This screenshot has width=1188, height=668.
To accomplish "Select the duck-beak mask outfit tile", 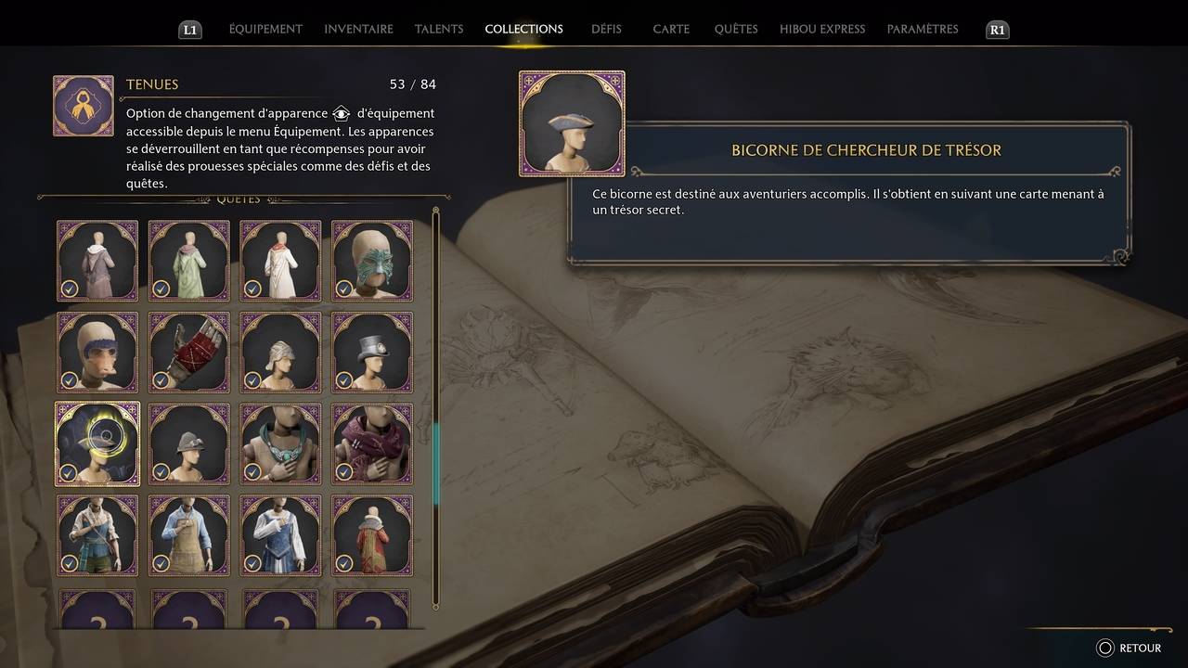I will point(97,352).
